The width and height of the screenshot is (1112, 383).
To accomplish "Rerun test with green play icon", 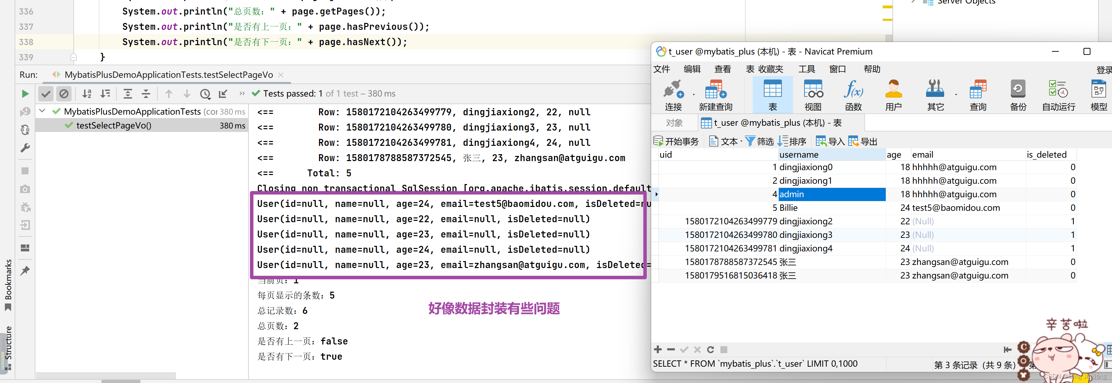I will tap(25, 94).
